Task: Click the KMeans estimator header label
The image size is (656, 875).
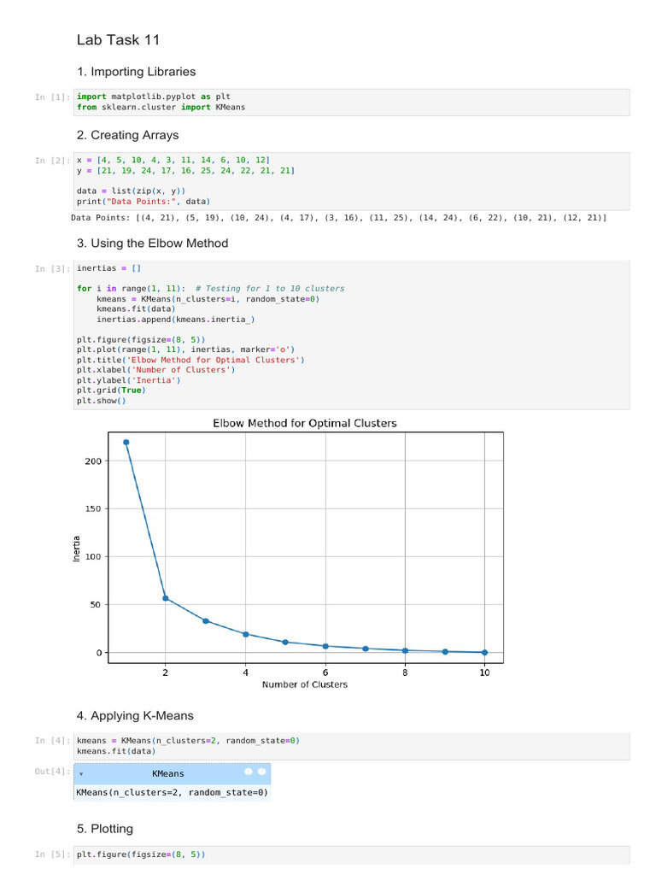Action: pyautogui.click(x=167, y=773)
